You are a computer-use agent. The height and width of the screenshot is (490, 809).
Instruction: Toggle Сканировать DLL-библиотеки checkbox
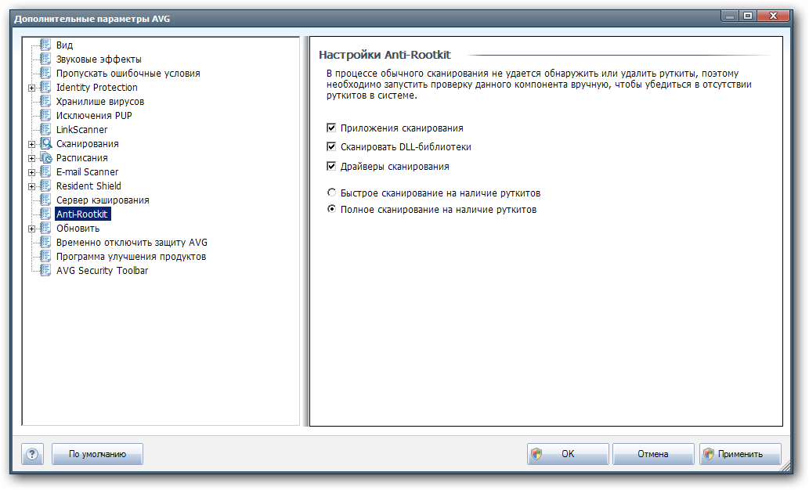click(332, 146)
